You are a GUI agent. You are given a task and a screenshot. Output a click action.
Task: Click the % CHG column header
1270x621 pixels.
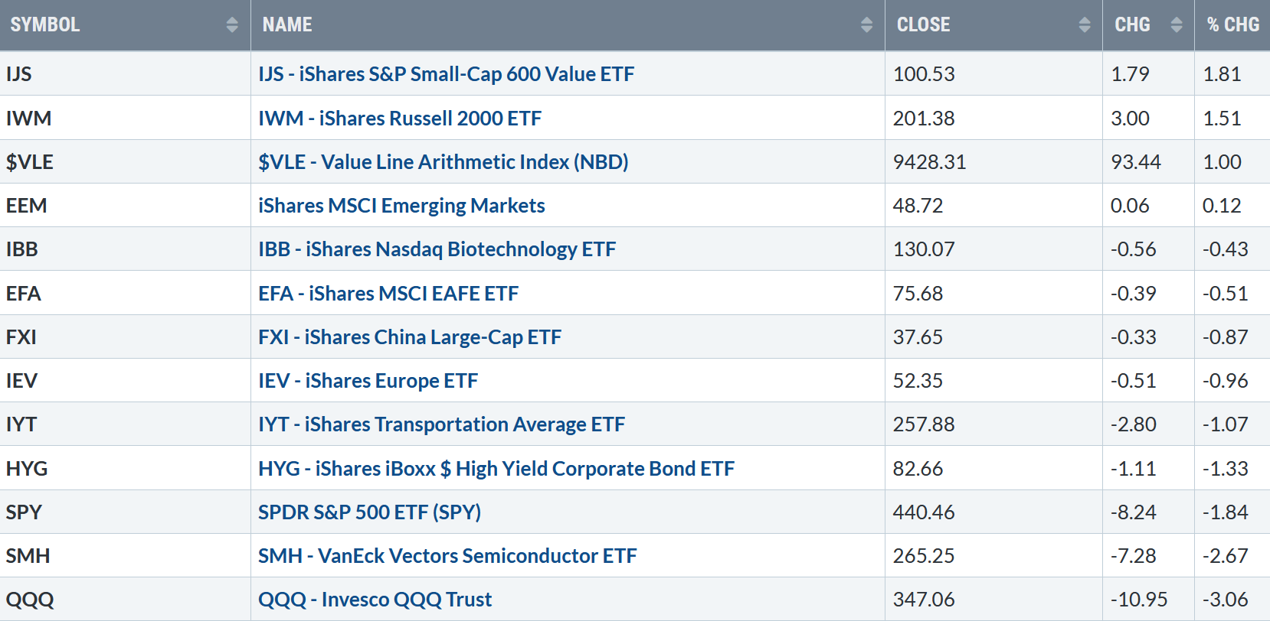pos(1232,25)
